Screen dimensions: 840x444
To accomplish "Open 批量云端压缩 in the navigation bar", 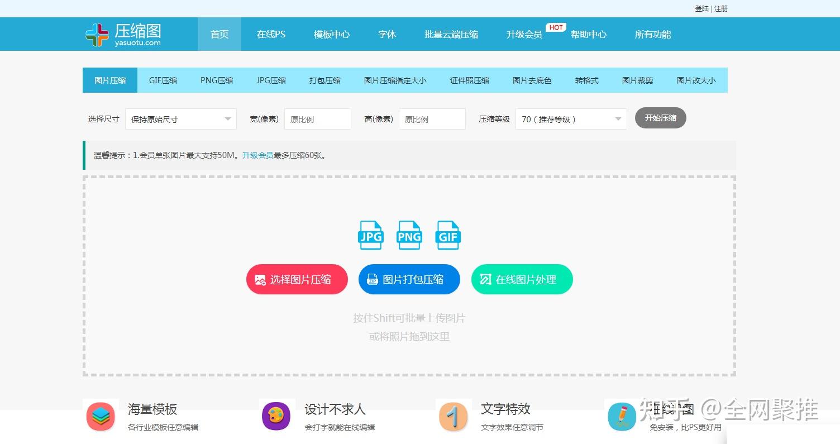I will (451, 34).
